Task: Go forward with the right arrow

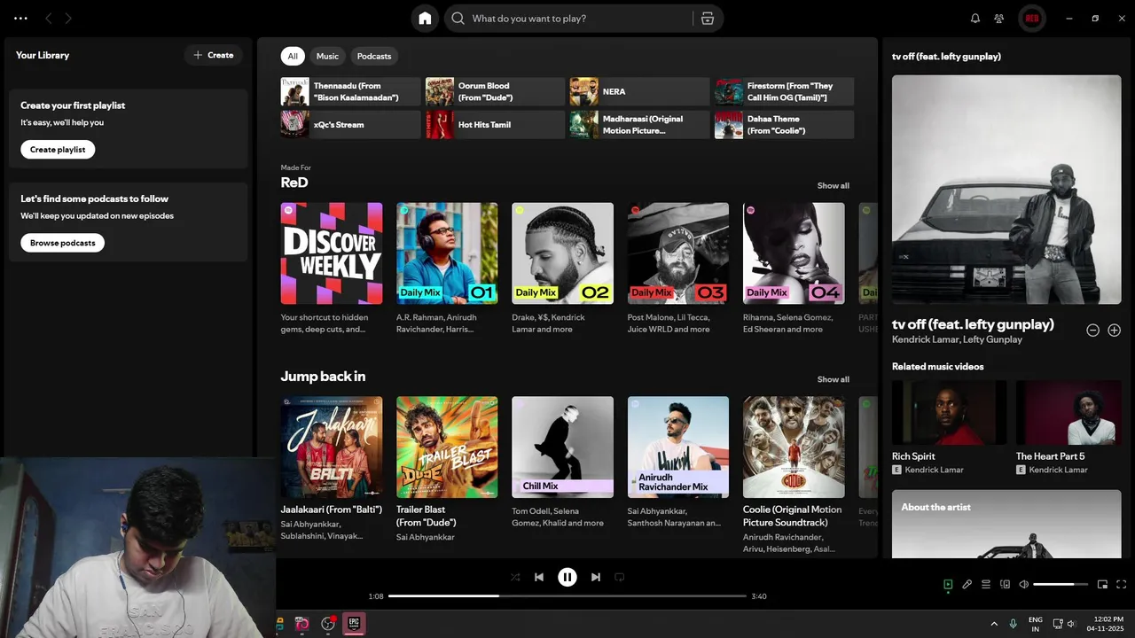Action: coord(68,19)
